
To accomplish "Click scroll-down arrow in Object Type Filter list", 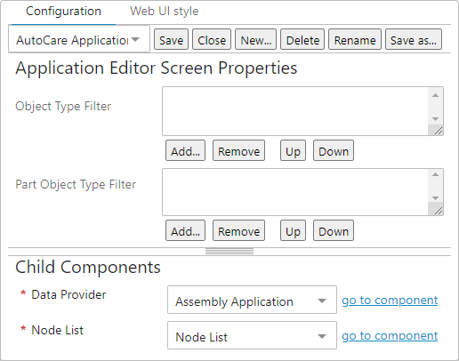I will click(435, 119).
